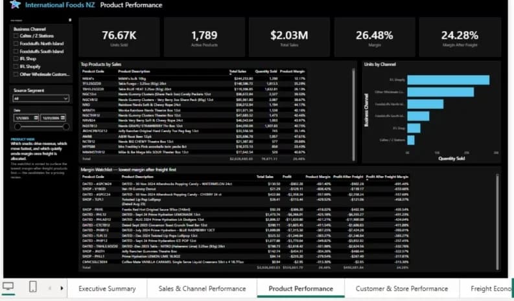Viewport: 514px width, 301px height.
Task: Select the Allenstocks Popping Candy WATERMELON row
Action: (x=245, y=184)
